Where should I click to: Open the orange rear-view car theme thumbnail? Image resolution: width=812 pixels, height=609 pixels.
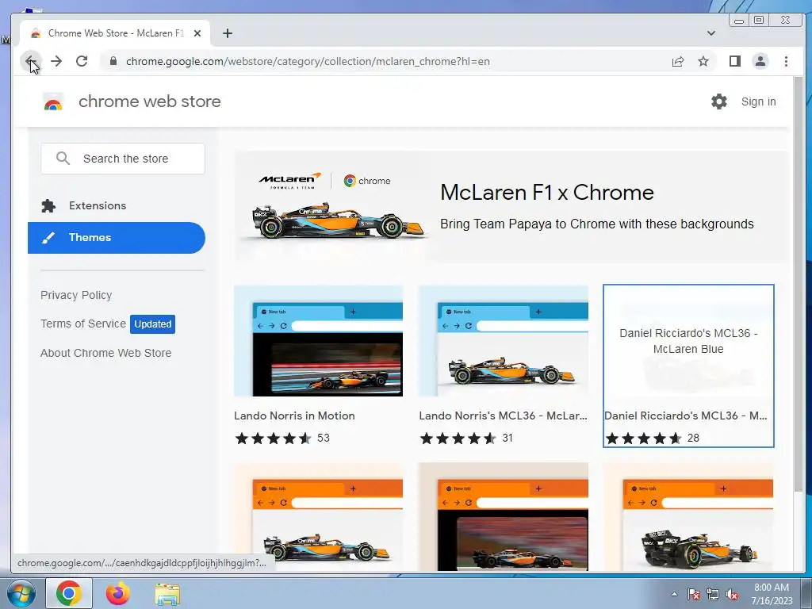point(688,517)
